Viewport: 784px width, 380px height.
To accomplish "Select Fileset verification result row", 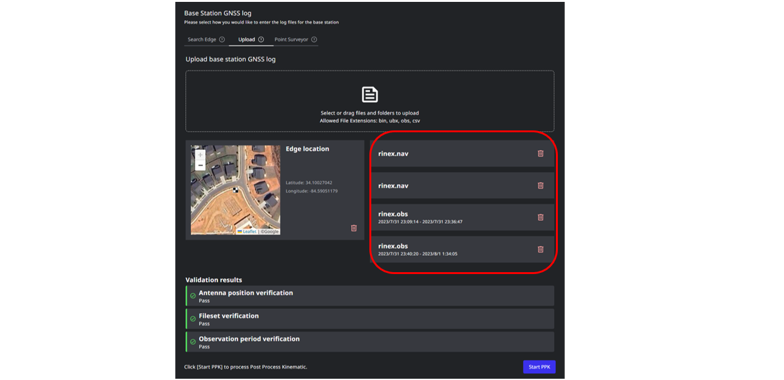I will coord(370,319).
